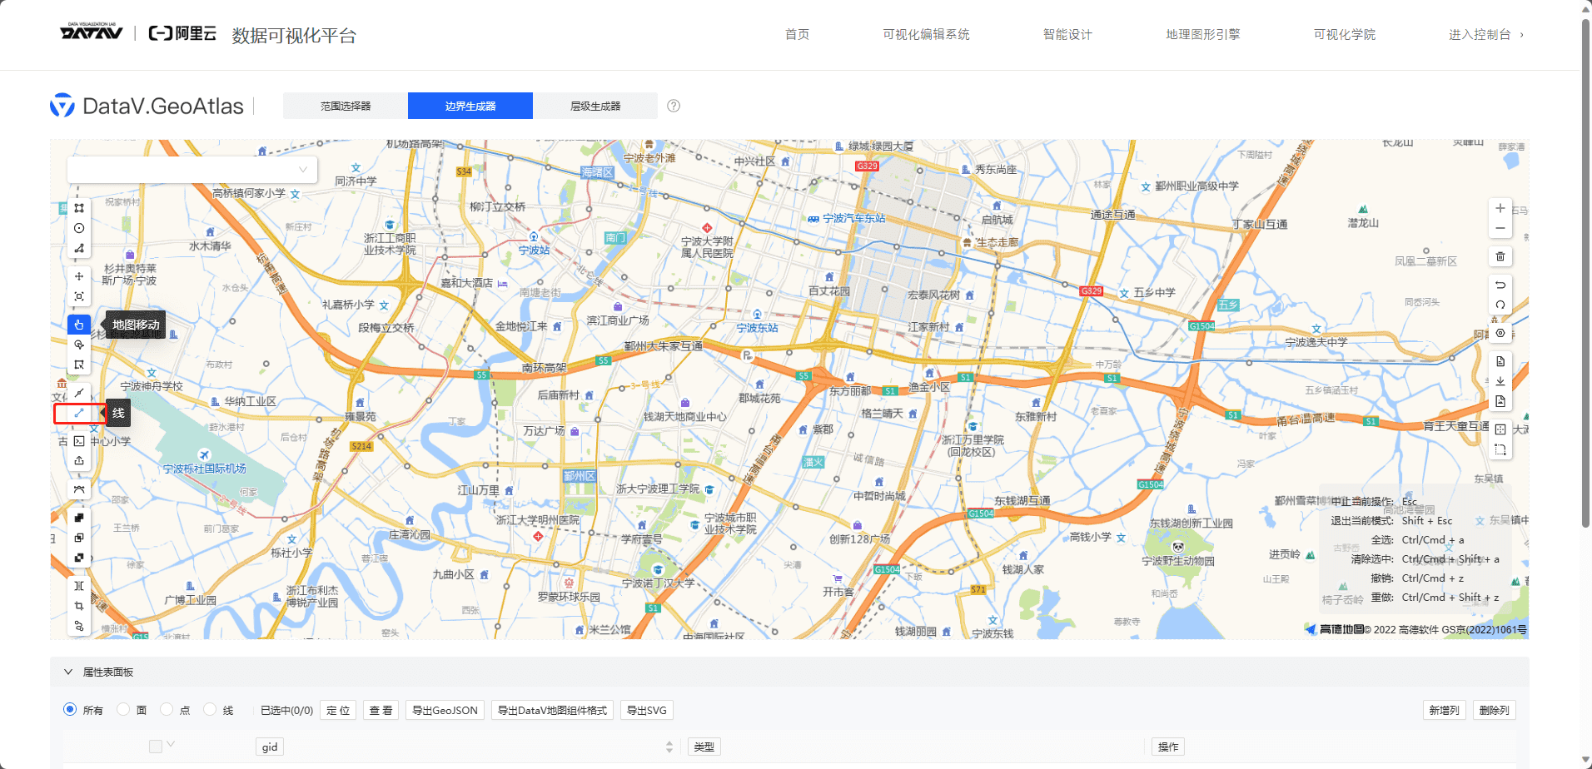Collapse the 属性表面板 panel
This screenshot has height=769, width=1592.
pyautogui.click(x=68, y=672)
